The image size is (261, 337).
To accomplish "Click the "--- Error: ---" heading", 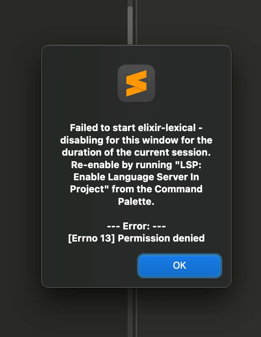I will [x=136, y=226].
